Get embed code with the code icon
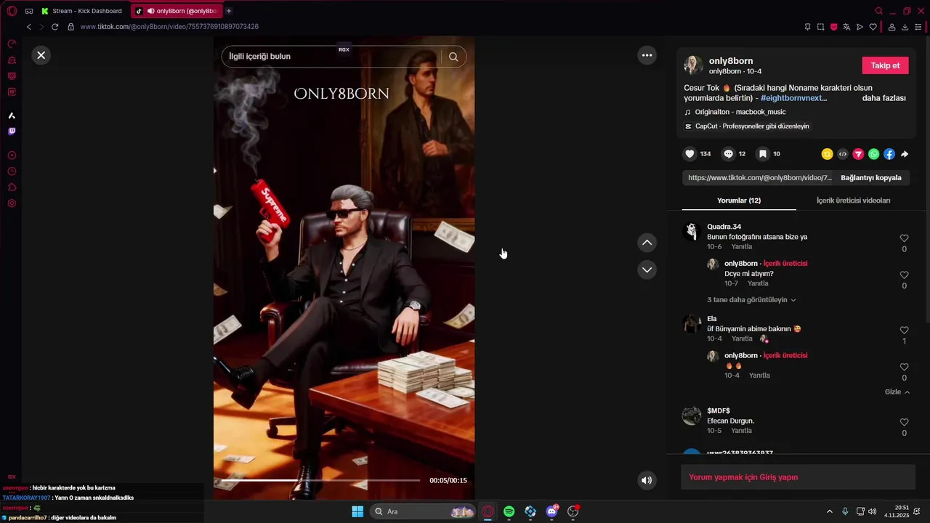Viewport: 930px width, 523px height. click(x=843, y=154)
